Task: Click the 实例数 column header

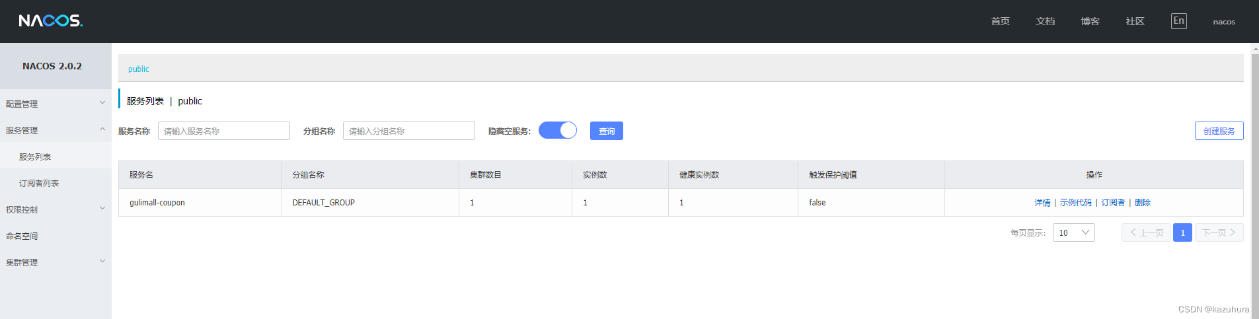Action: pos(620,175)
